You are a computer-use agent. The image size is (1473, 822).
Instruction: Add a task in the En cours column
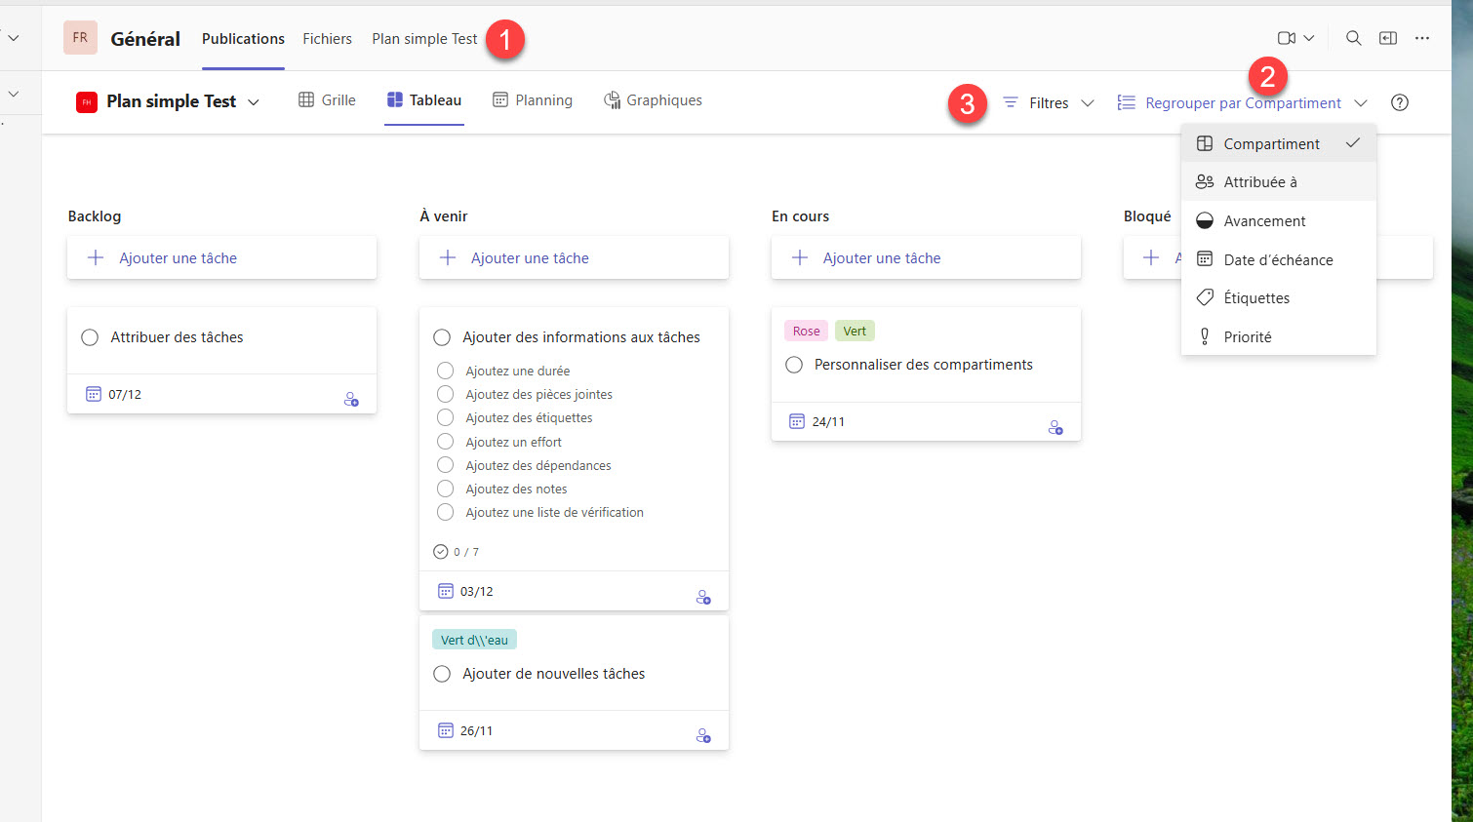[925, 258]
